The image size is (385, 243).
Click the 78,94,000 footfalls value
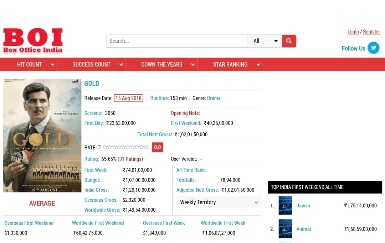(230, 180)
